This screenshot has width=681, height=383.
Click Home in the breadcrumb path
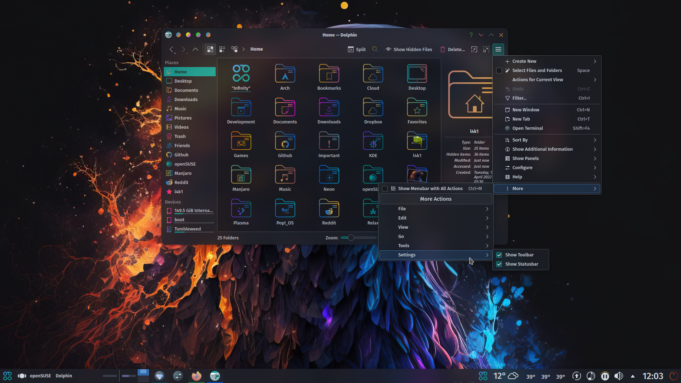[x=256, y=49]
